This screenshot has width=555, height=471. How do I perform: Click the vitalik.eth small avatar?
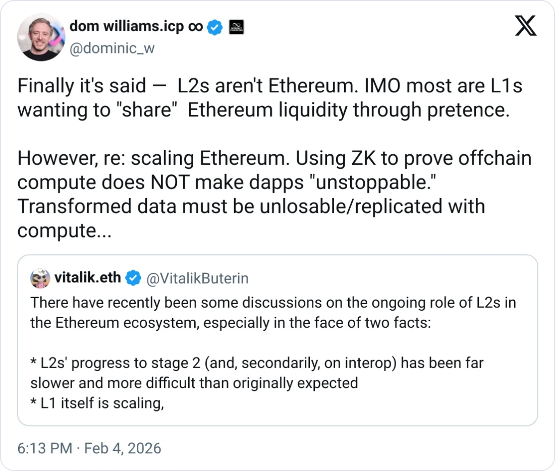click(x=40, y=278)
